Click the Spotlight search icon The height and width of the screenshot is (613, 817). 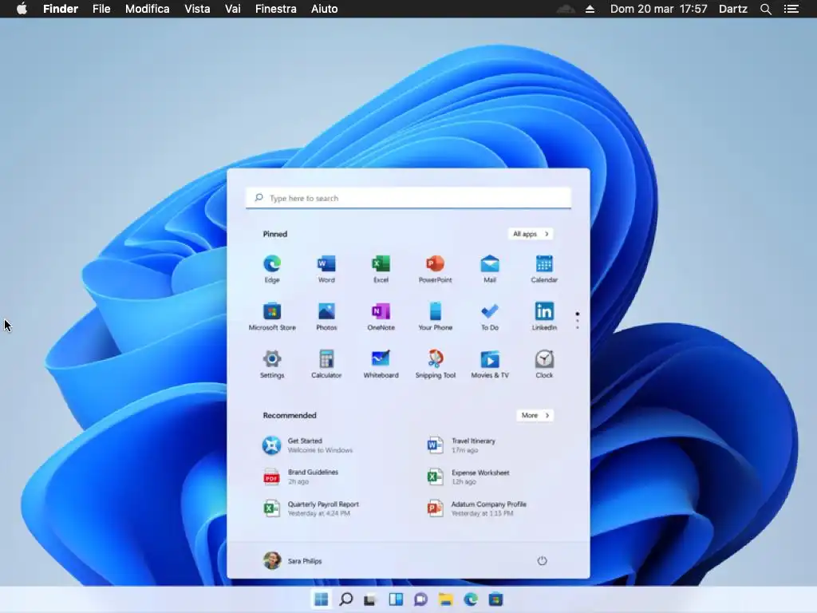point(765,9)
